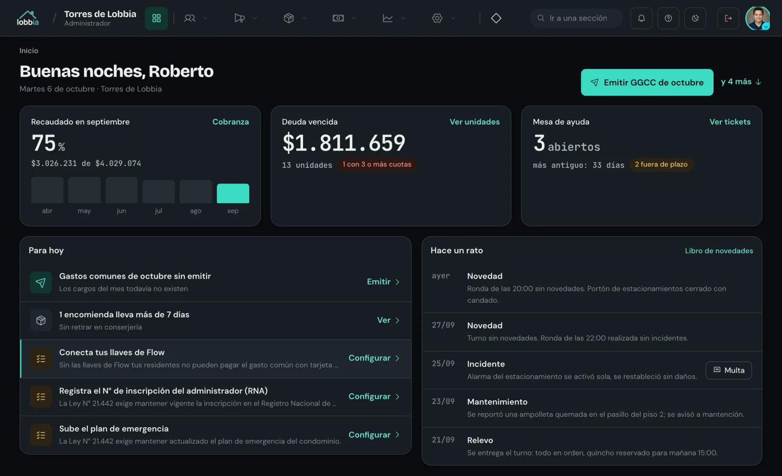The height and width of the screenshot is (476, 782).
Task: Click Ver for the encomienda row
Action: tap(389, 320)
